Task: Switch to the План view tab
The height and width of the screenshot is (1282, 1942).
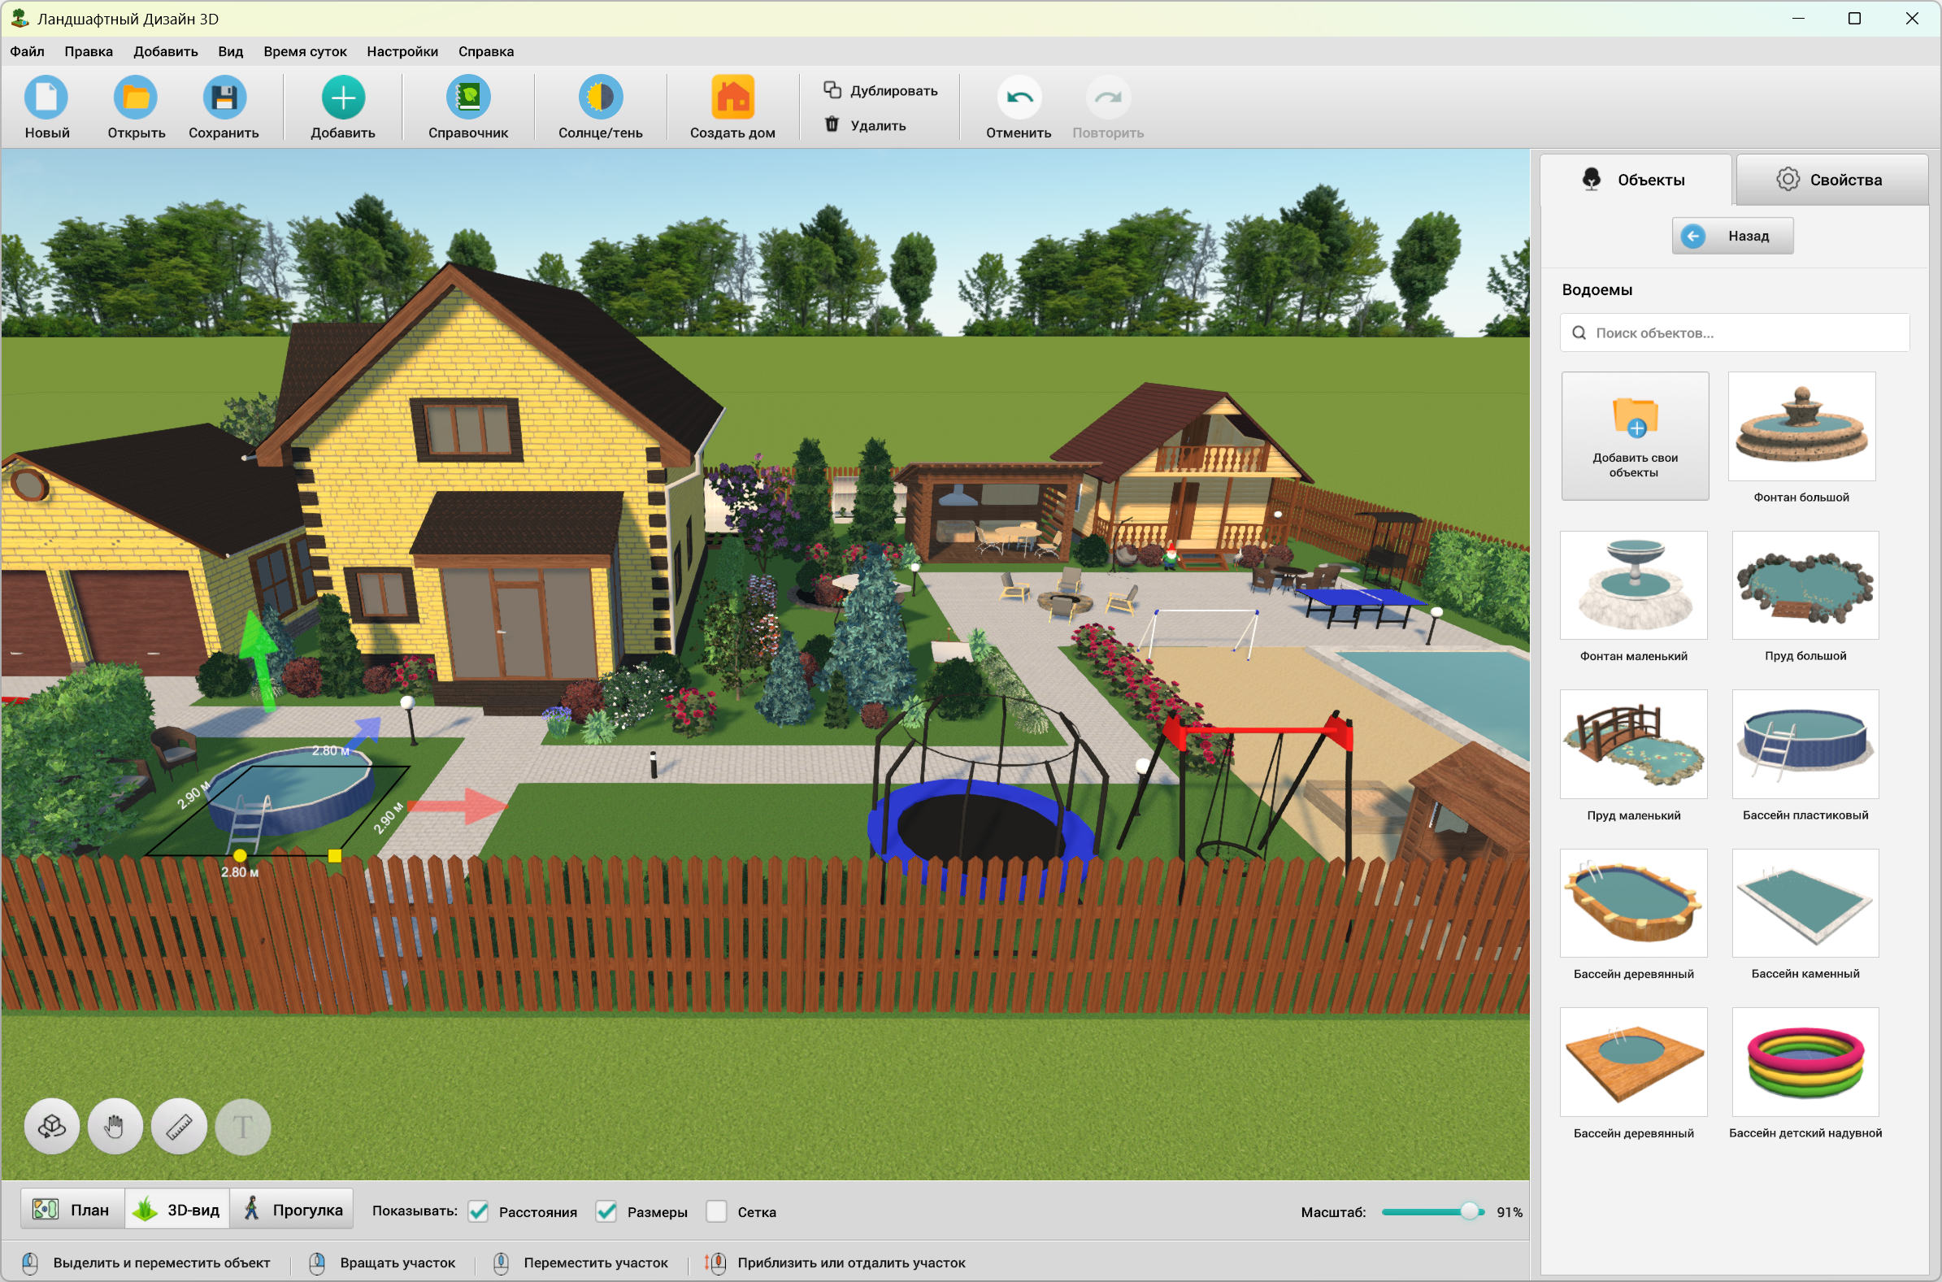Action: [x=72, y=1210]
